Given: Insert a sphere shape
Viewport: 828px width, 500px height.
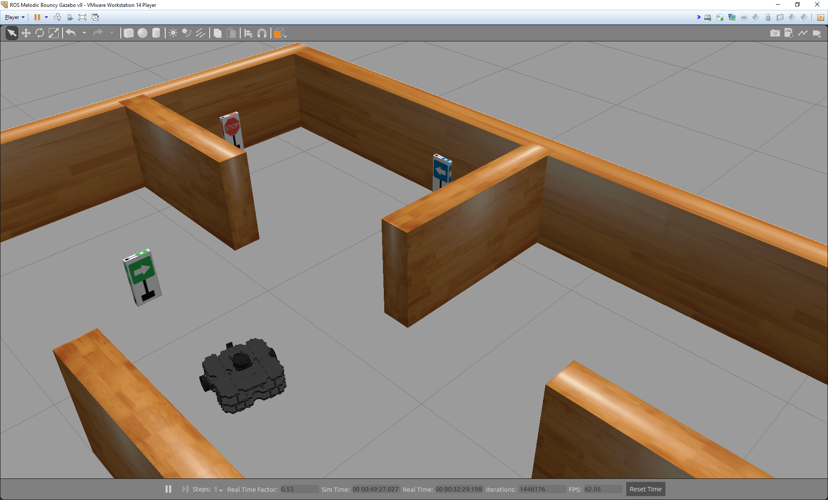Looking at the screenshot, I should tap(142, 33).
